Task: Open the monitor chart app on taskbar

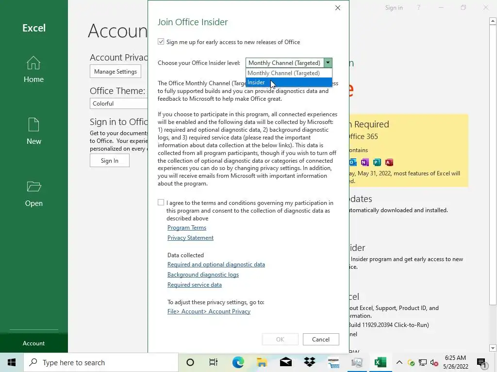Action: point(357,362)
